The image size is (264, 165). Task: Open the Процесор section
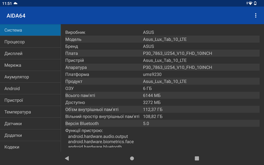(x=30, y=42)
